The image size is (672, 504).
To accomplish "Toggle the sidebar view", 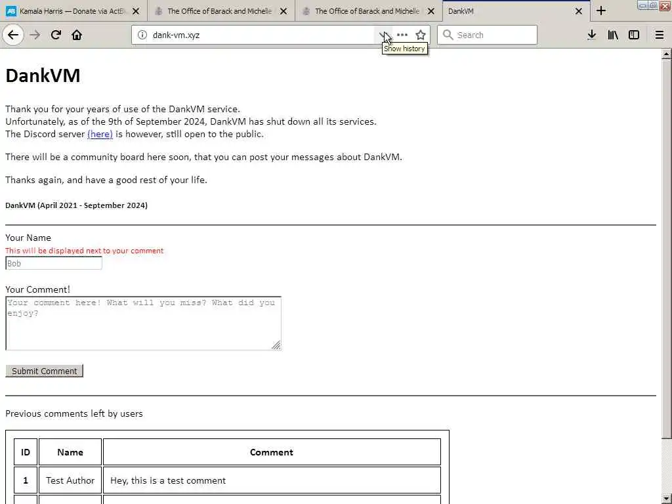I will pyautogui.click(x=634, y=35).
